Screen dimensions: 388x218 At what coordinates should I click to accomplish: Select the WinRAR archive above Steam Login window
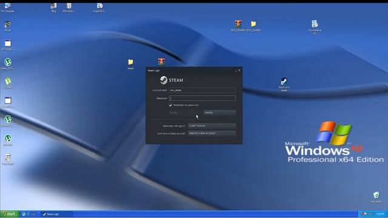tap(161, 62)
